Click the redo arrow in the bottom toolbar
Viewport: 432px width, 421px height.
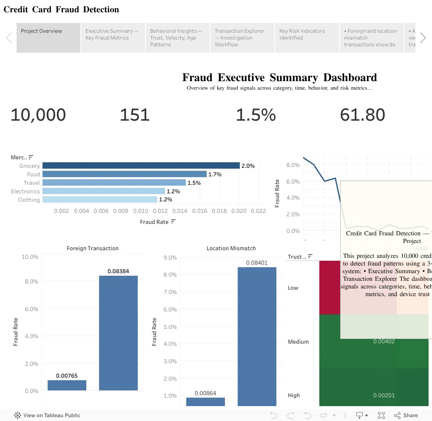pos(291,415)
